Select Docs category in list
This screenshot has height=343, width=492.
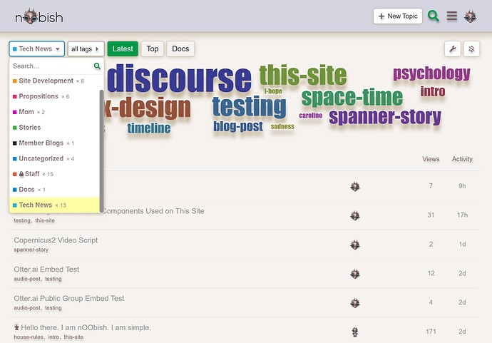click(55, 189)
